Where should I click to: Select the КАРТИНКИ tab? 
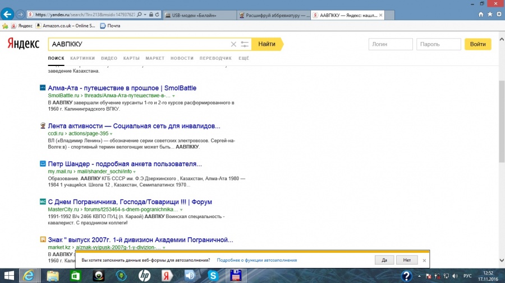tap(82, 58)
